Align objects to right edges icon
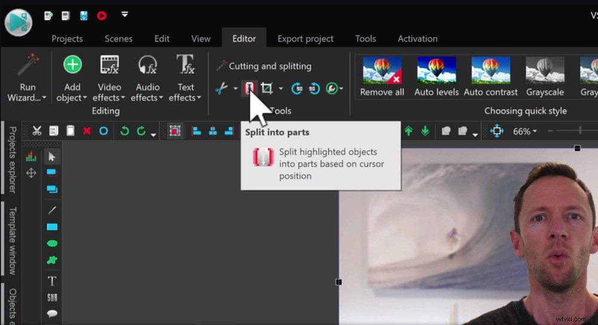Image resolution: width=598 pixels, height=325 pixels. (x=229, y=131)
